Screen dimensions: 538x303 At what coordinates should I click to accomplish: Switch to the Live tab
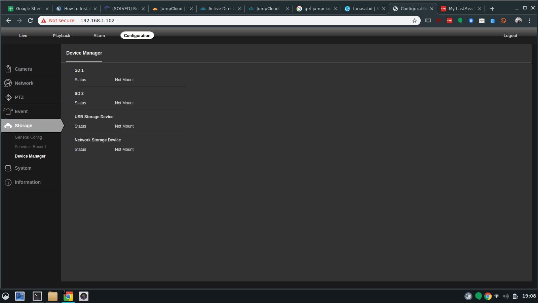tap(23, 36)
